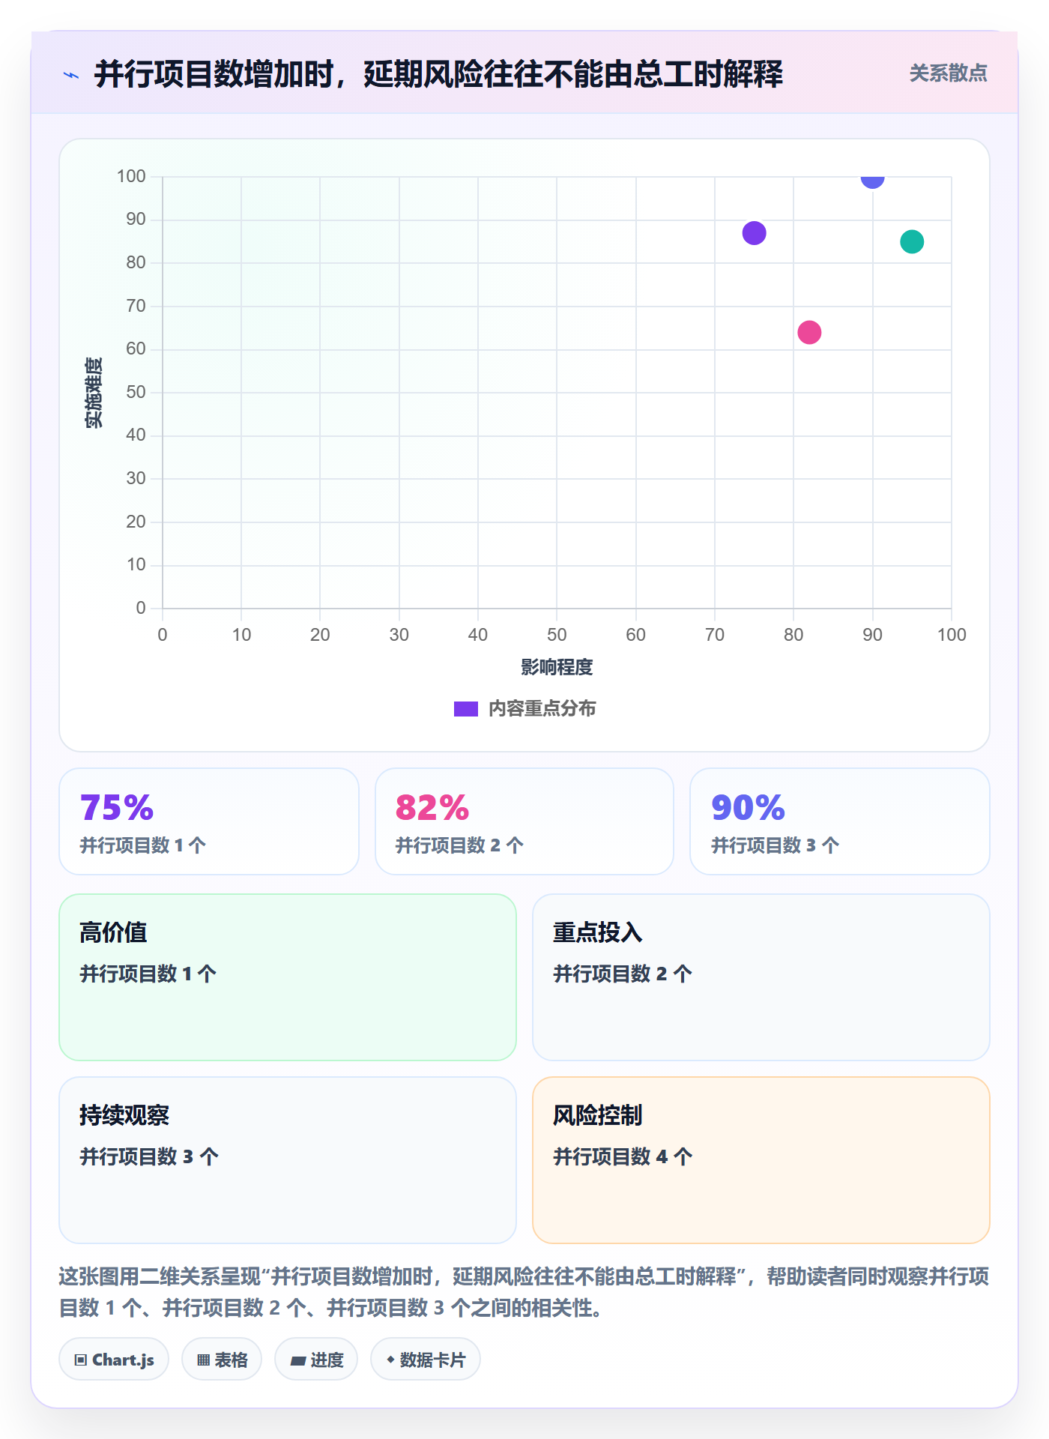
Task: Click the Chart.js tag chip
Action: (114, 1360)
